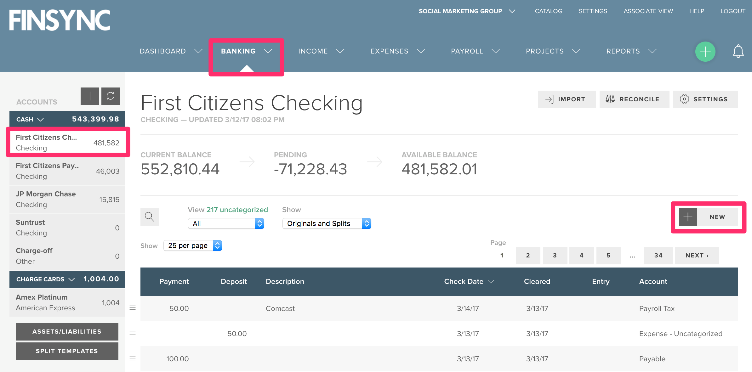Open the Expenses menu
The width and height of the screenshot is (752, 372).
click(397, 51)
